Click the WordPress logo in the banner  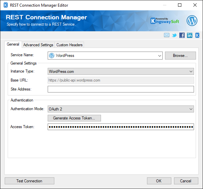point(192,21)
